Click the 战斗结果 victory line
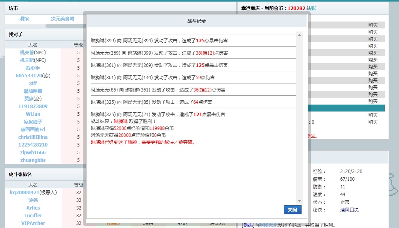This screenshot has width=399, height=228. [x=123, y=121]
